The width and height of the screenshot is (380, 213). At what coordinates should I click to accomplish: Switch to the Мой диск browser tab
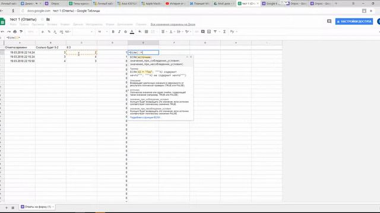point(224,4)
